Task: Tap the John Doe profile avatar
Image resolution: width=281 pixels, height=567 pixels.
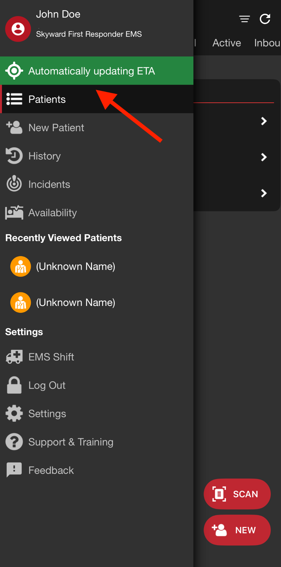Action: (18, 29)
